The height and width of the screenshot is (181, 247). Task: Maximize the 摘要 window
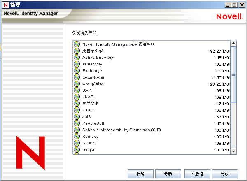[235, 5]
